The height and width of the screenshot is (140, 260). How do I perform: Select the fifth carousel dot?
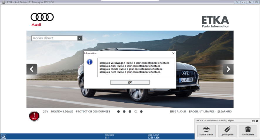141,112
